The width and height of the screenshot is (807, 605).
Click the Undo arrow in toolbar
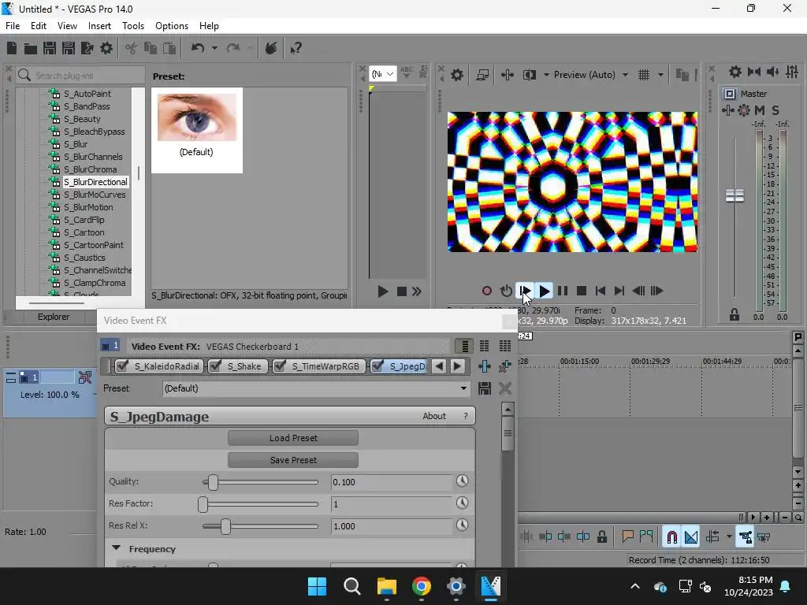tap(198, 48)
